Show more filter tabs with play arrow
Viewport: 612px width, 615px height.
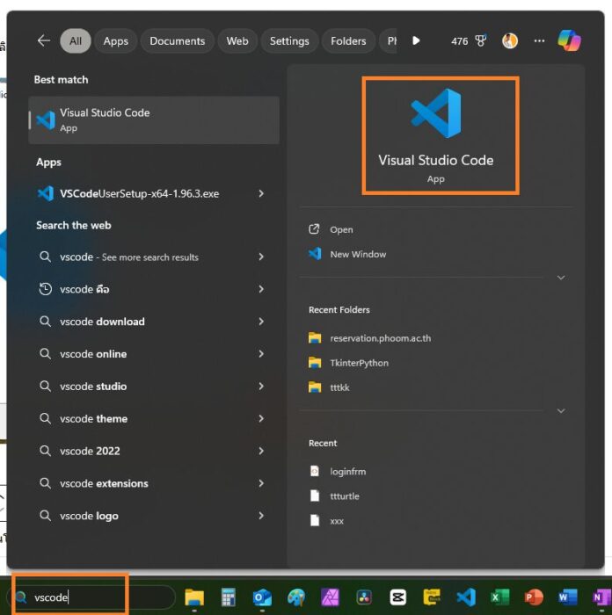(416, 40)
